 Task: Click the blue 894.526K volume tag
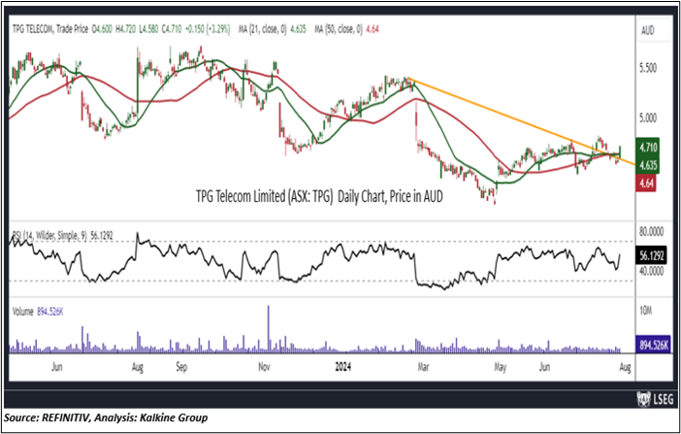coord(652,343)
